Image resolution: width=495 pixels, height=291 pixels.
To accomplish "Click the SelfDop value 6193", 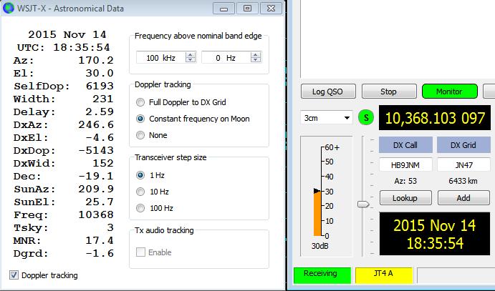I will pyautogui.click(x=100, y=86).
